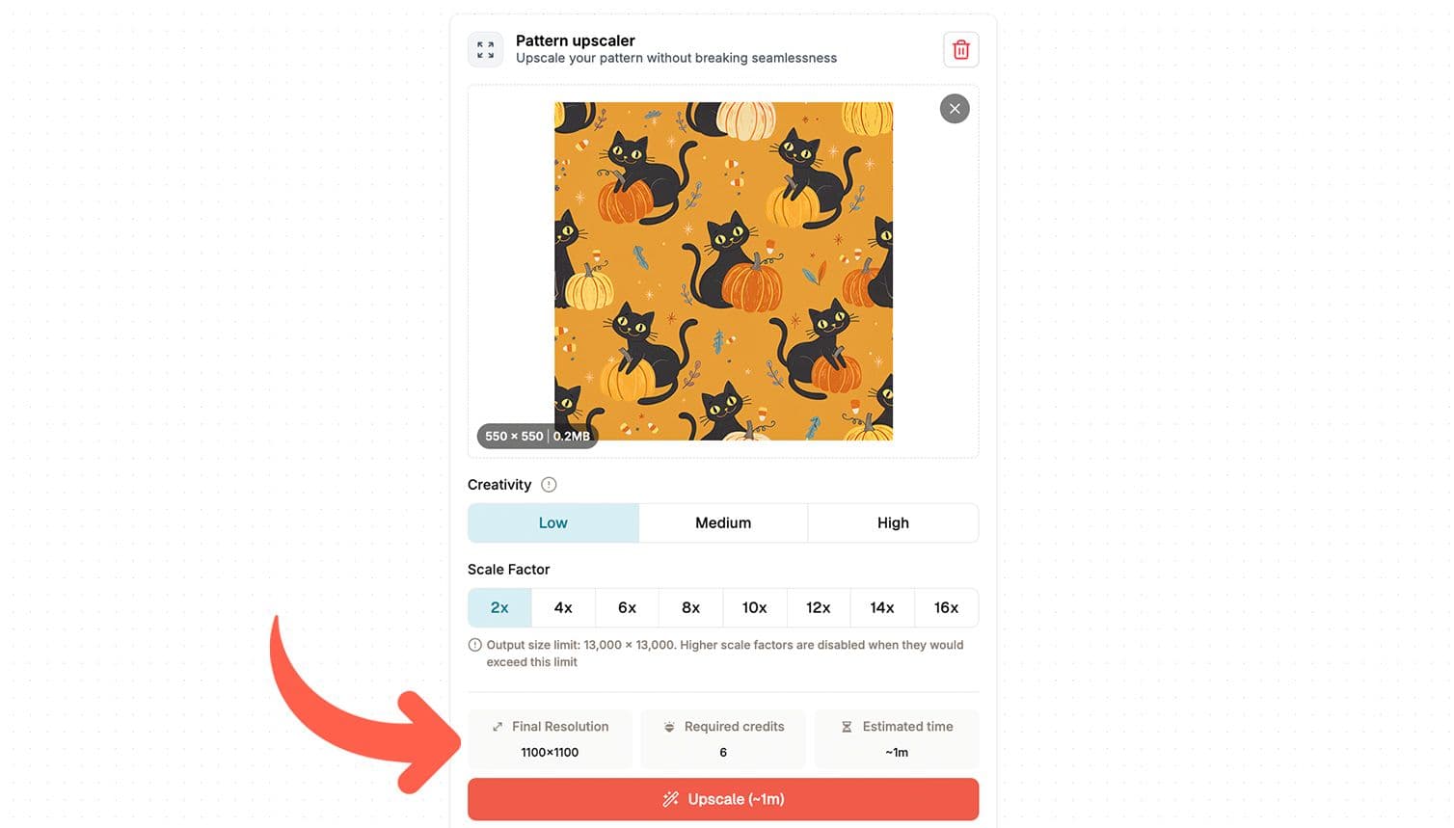Switch creativity to Medium

722,522
